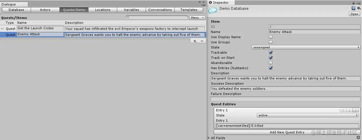Select the Enemy Attack name cell in list
362x140 pixels.
pyautogui.click(x=40, y=34)
